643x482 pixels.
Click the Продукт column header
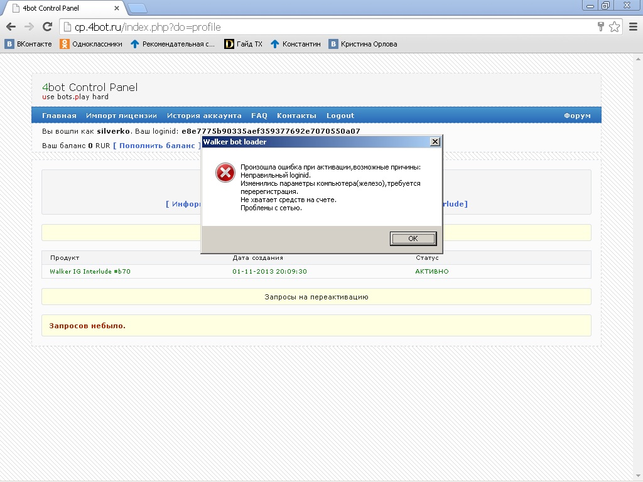[x=65, y=258]
